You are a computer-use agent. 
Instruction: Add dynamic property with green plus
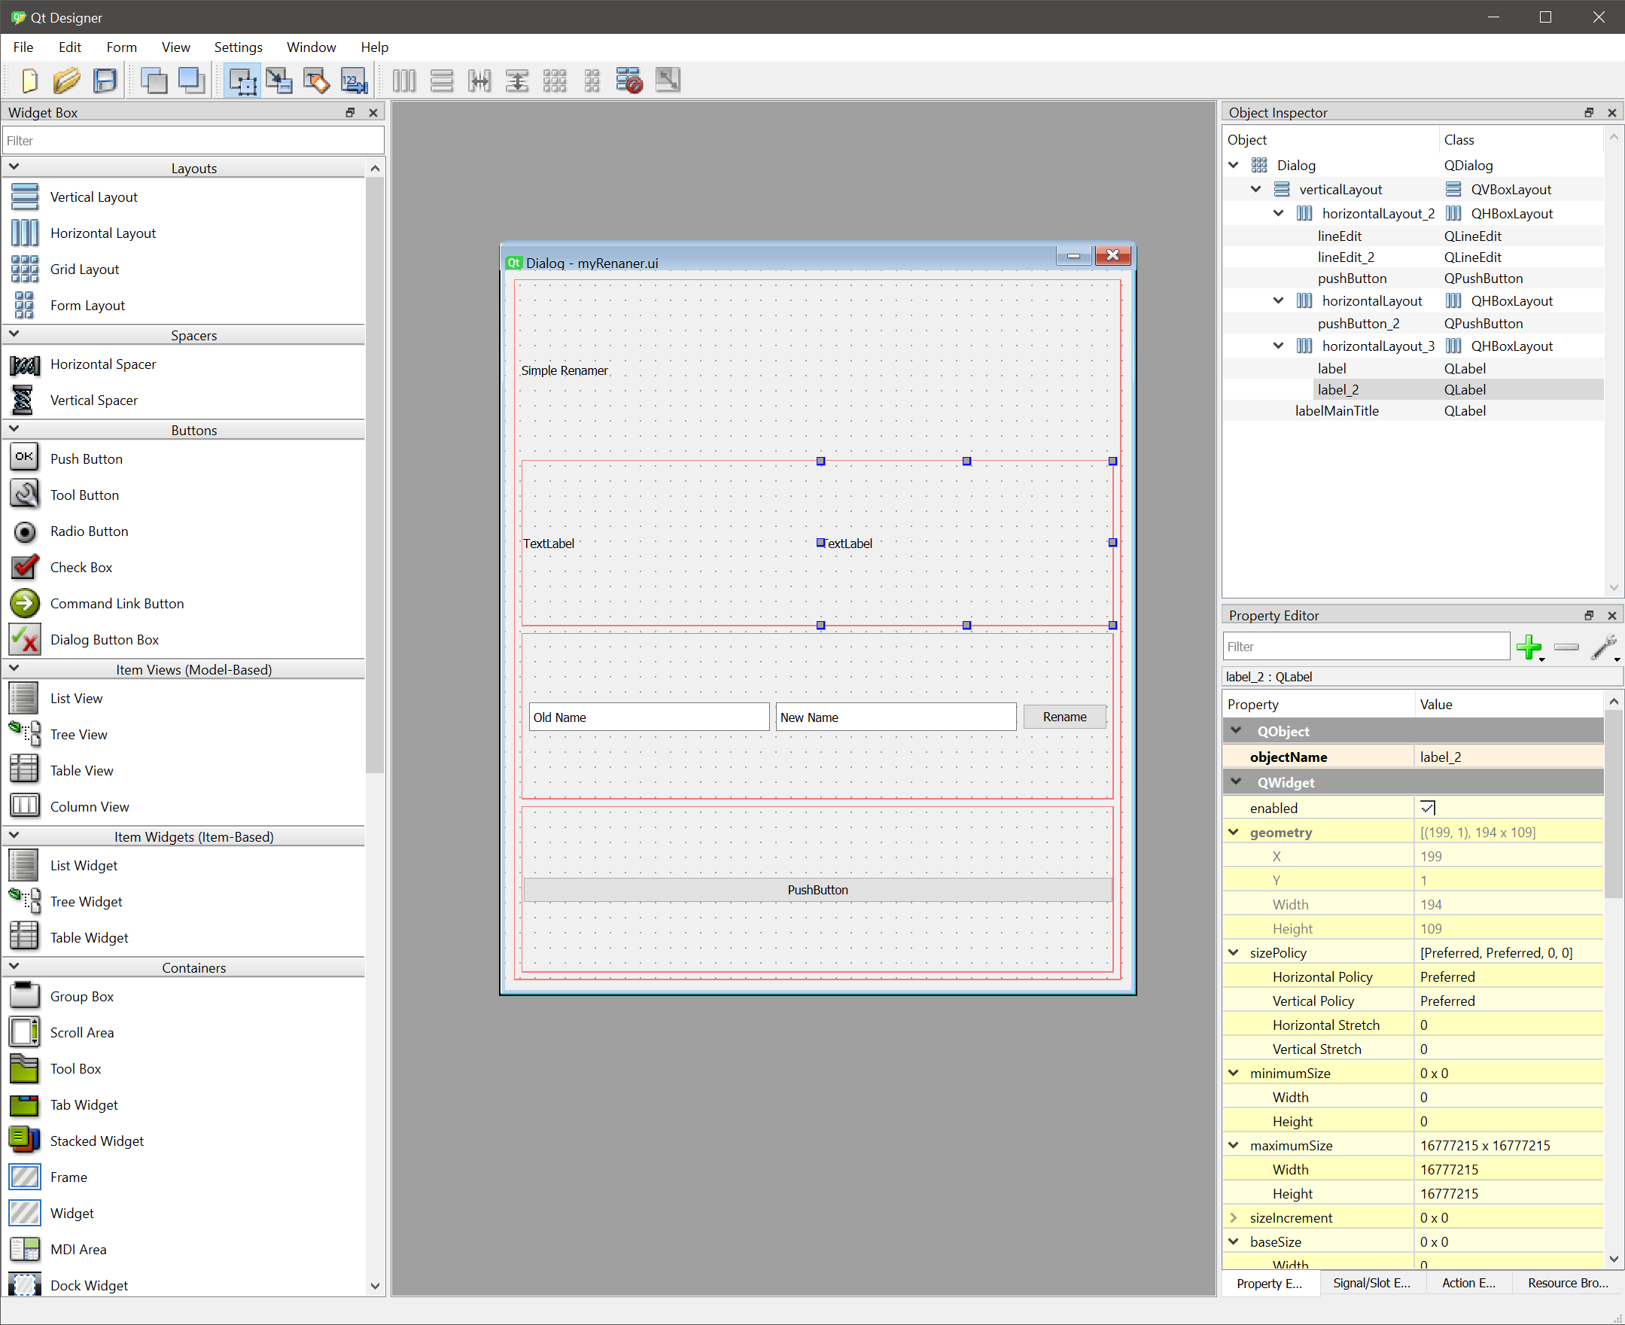coord(1528,647)
